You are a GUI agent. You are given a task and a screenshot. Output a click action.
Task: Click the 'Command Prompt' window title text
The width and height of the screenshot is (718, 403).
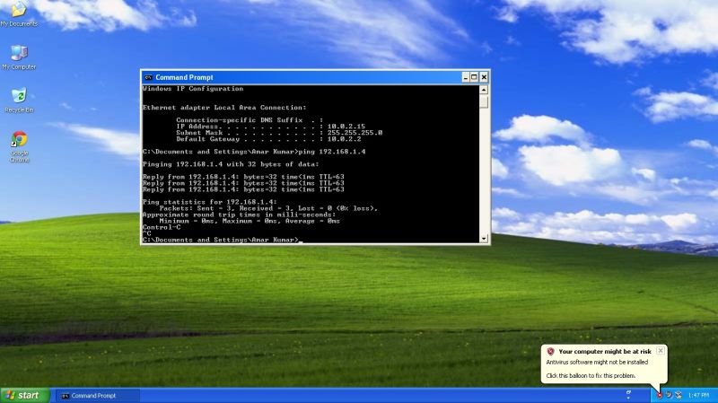pyautogui.click(x=184, y=77)
